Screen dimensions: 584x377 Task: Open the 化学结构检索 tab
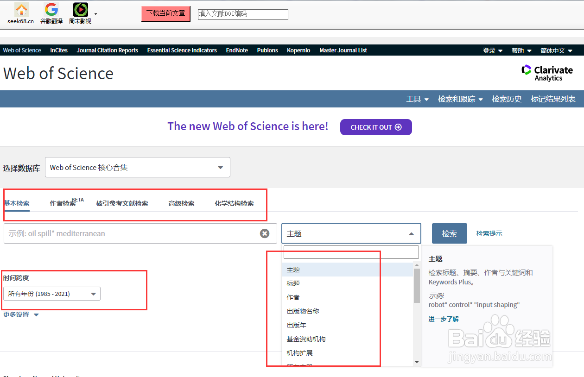tap(235, 203)
